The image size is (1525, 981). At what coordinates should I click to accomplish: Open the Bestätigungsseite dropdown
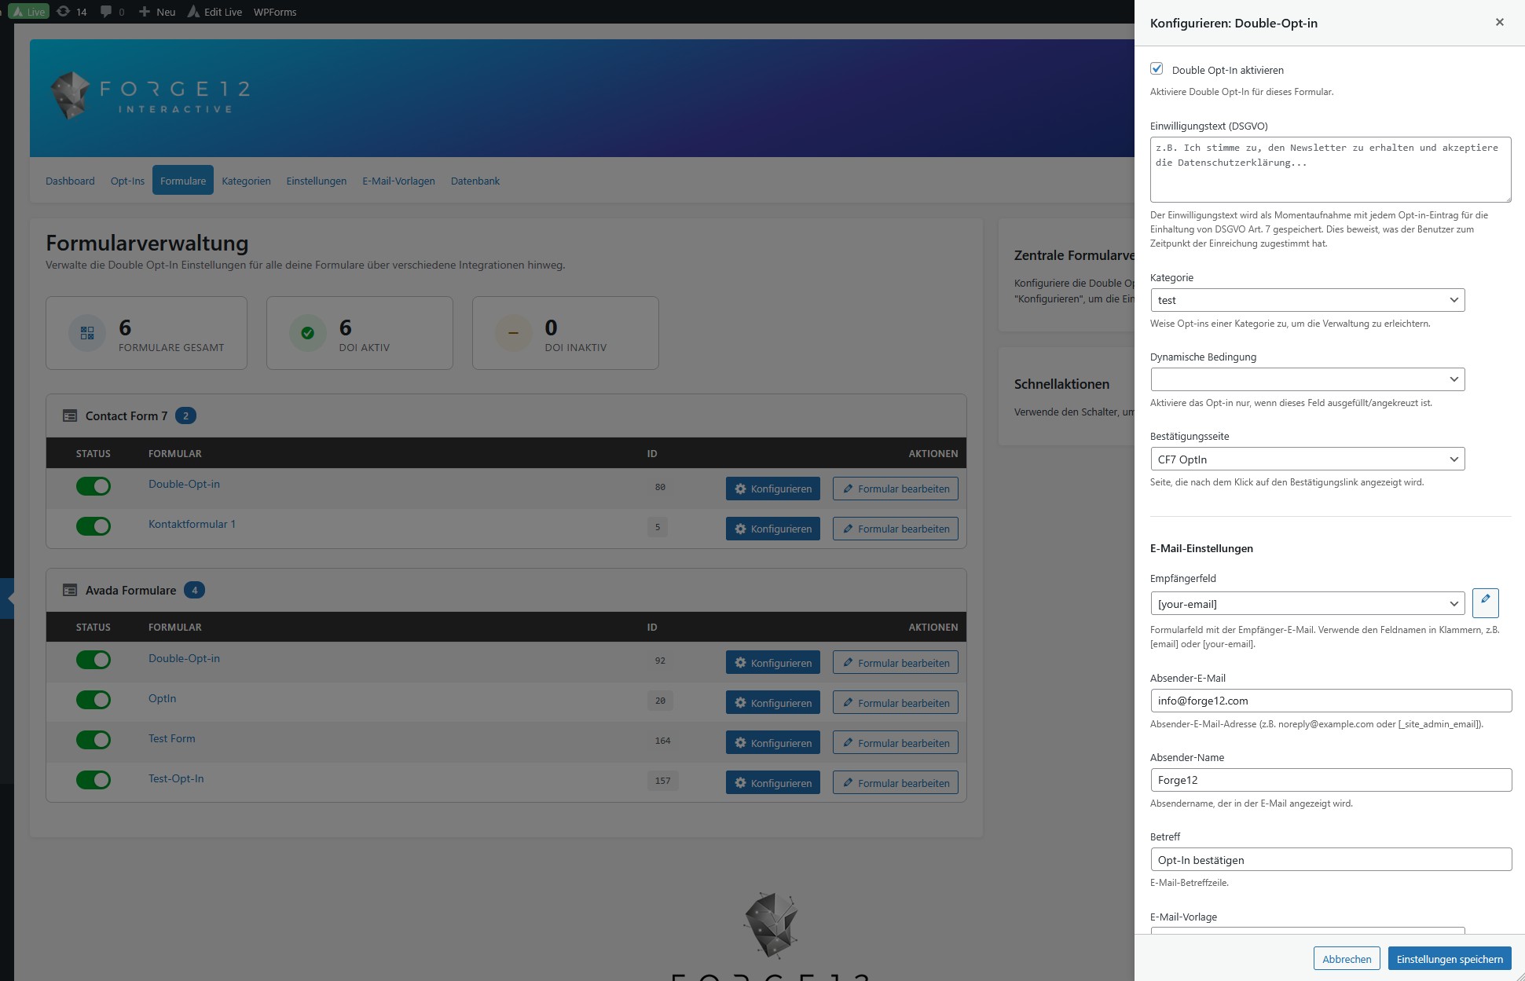[1307, 459]
